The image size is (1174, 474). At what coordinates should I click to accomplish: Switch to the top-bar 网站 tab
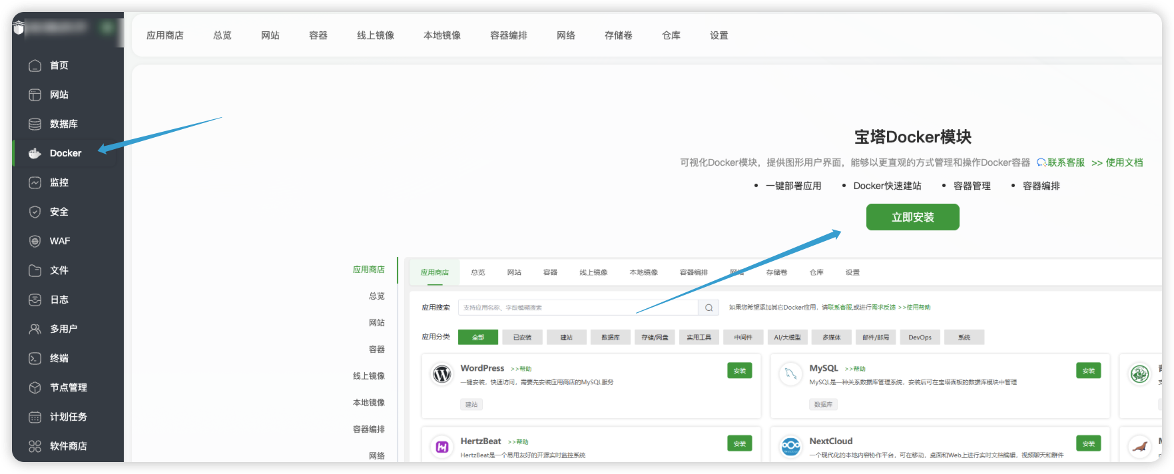click(x=270, y=35)
